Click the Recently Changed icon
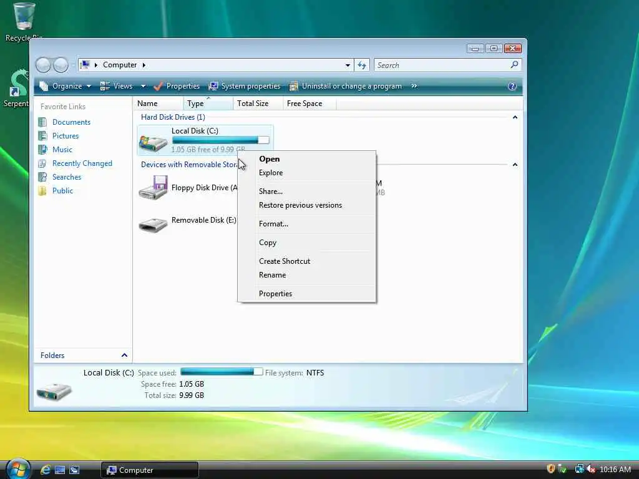The width and height of the screenshot is (639, 479). pos(42,163)
